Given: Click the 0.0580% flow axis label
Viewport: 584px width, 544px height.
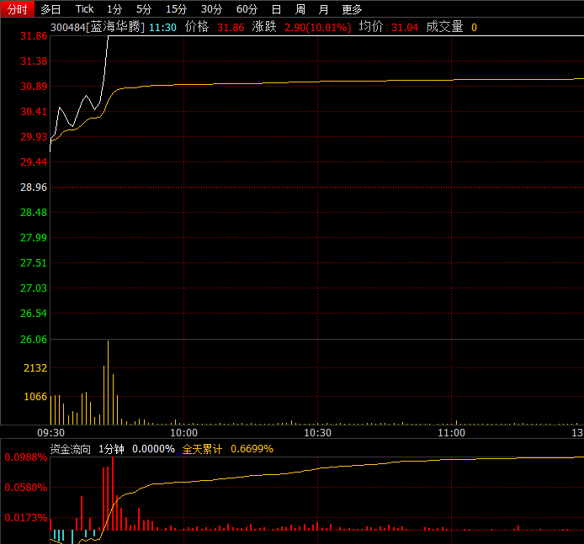Looking at the screenshot, I should 26,488.
